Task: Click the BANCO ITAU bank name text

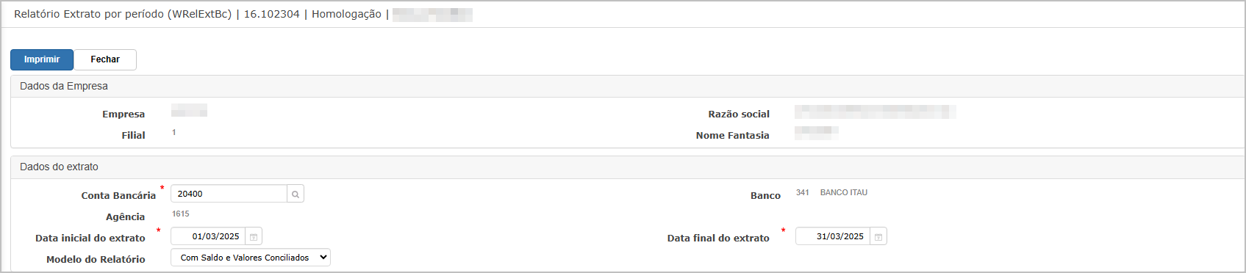Action: pos(844,192)
